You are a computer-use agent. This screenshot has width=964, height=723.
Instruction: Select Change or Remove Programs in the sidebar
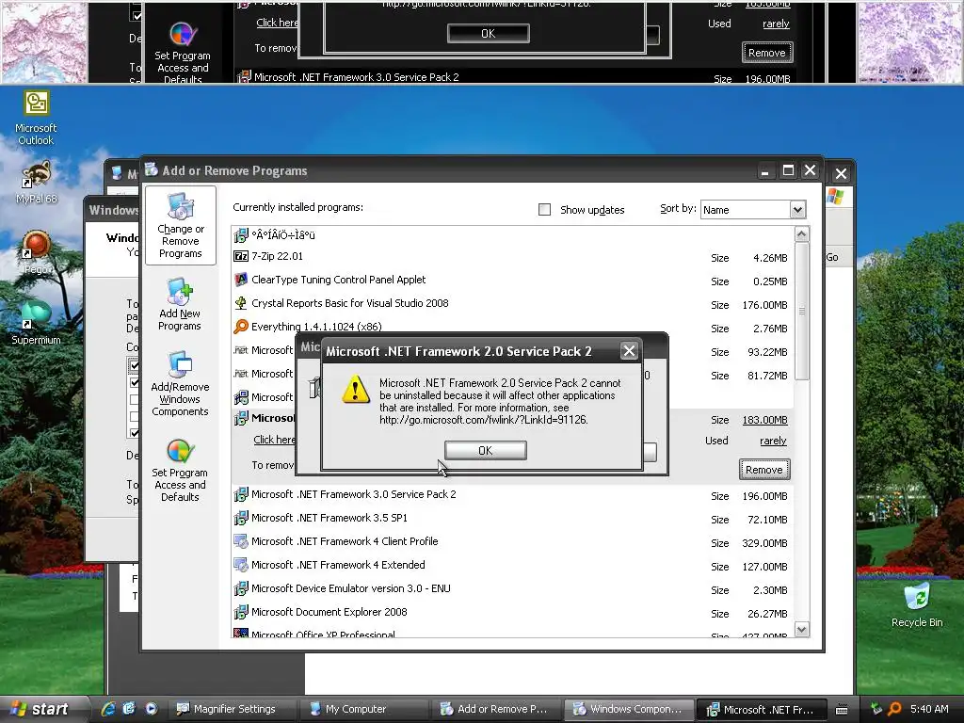tap(180, 225)
